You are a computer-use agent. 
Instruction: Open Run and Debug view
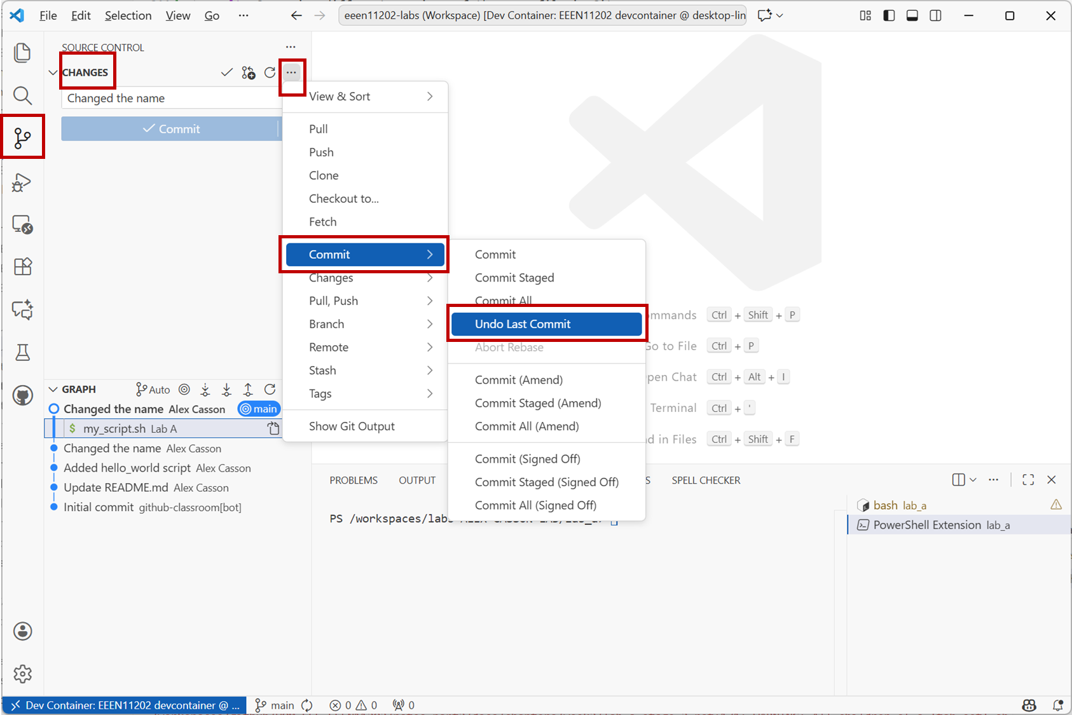click(22, 183)
